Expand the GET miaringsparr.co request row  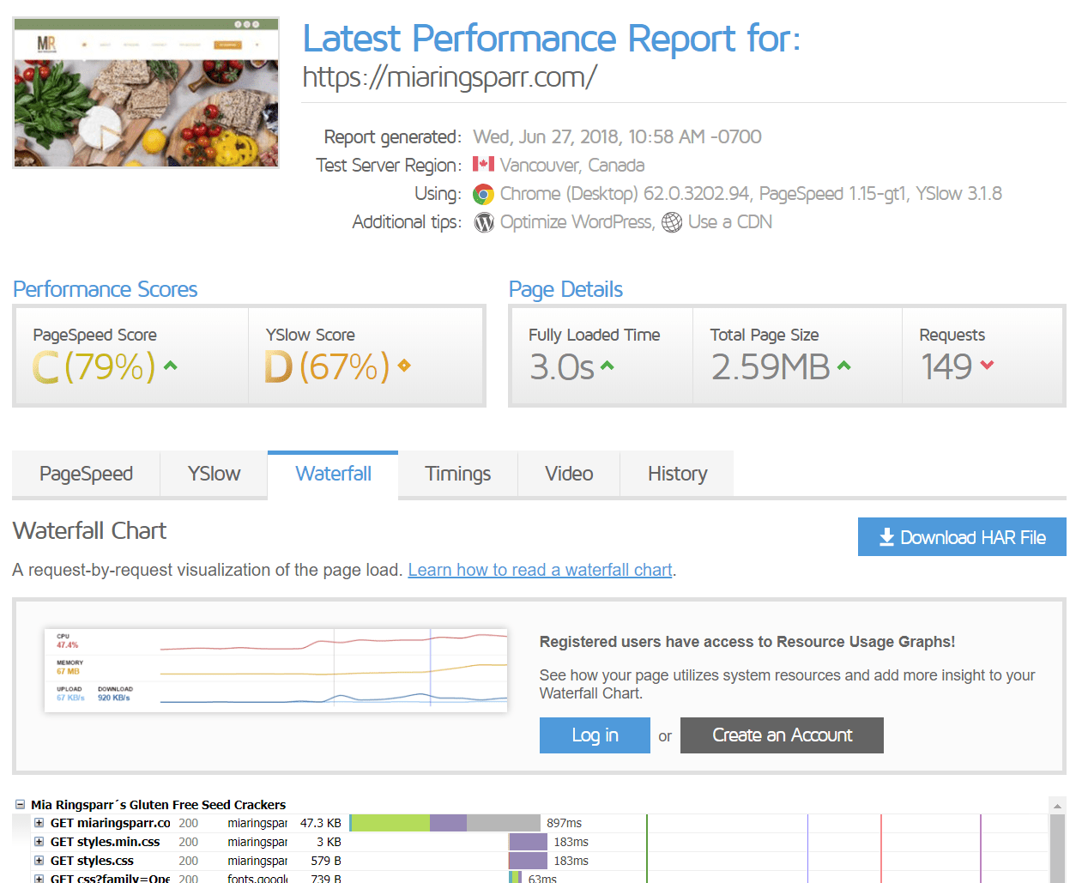coord(39,823)
